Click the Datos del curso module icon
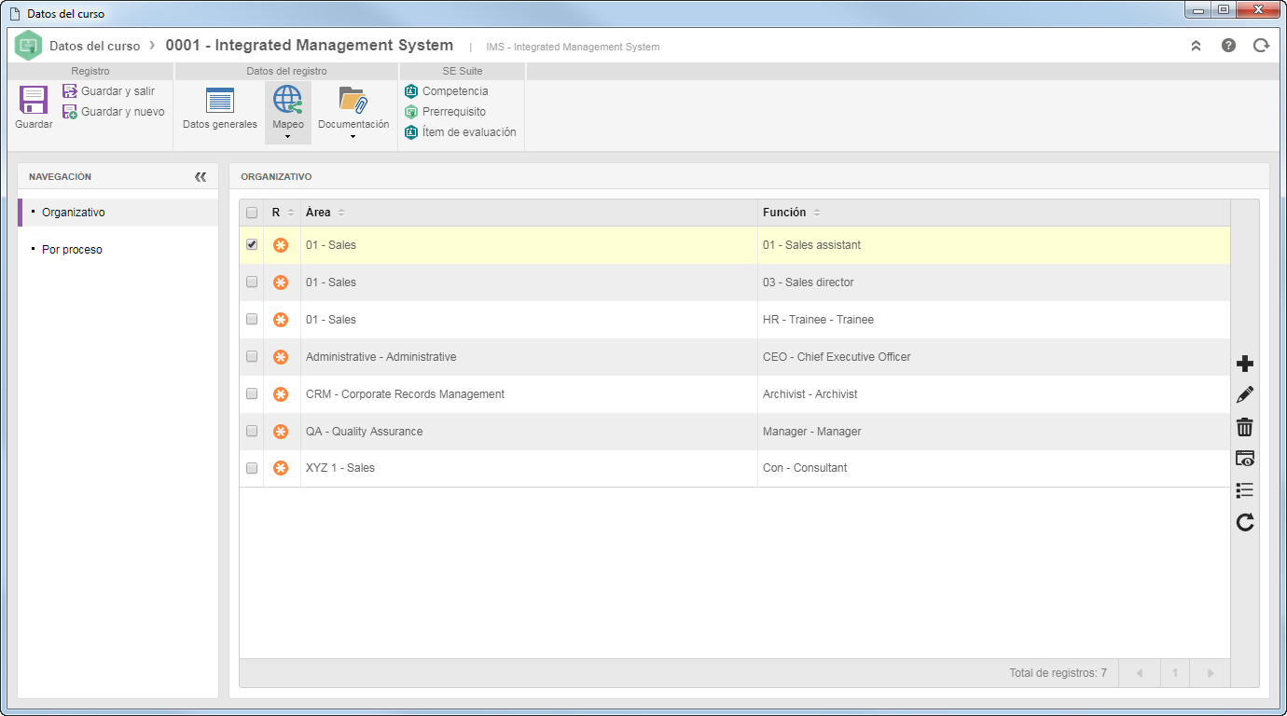The image size is (1287, 716). [x=29, y=45]
